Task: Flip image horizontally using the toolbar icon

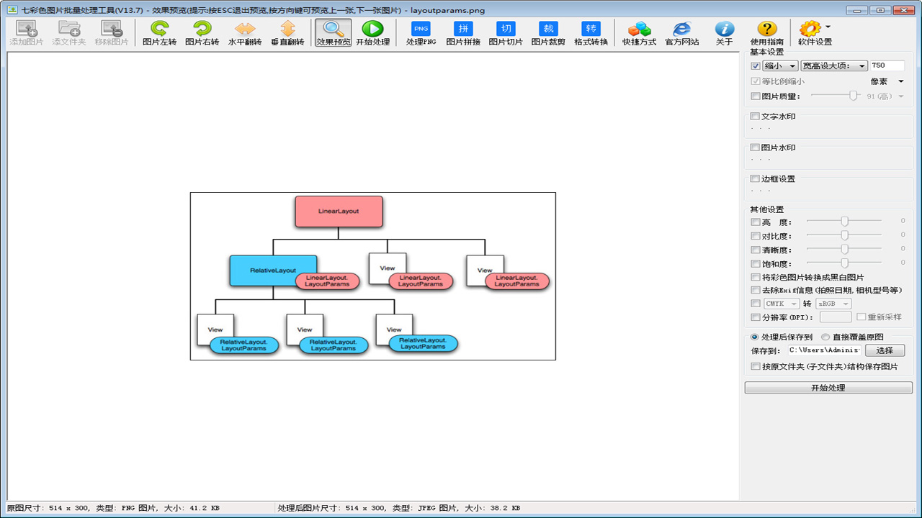Action: point(245,29)
